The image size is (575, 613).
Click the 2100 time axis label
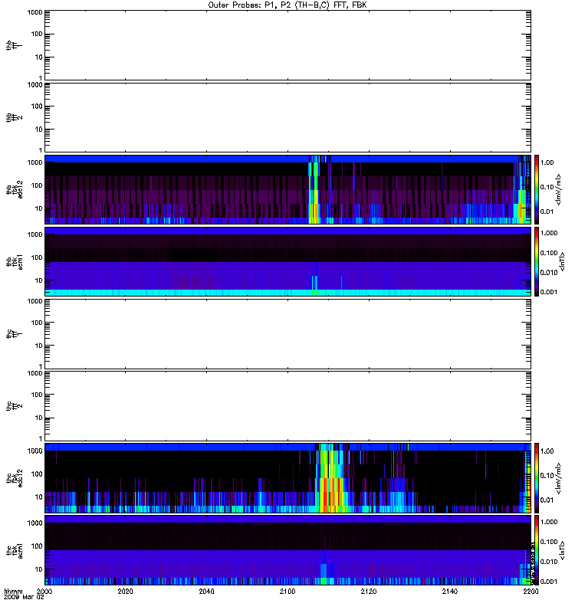click(x=287, y=591)
